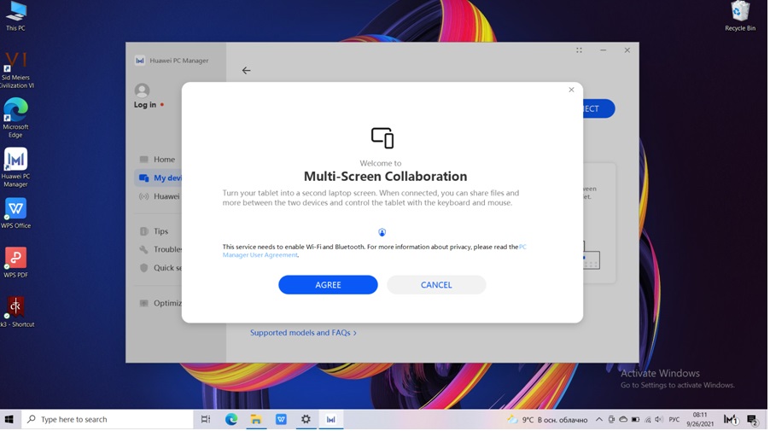Viewport: 770px width, 431px height.
Task: Launch WPS Office from desktop
Action: point(15,213)
